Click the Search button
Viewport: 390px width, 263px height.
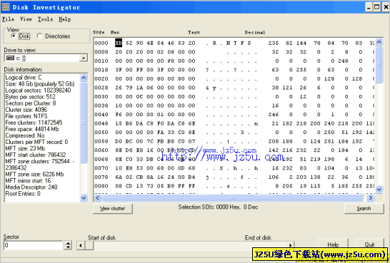coord(364,208)
